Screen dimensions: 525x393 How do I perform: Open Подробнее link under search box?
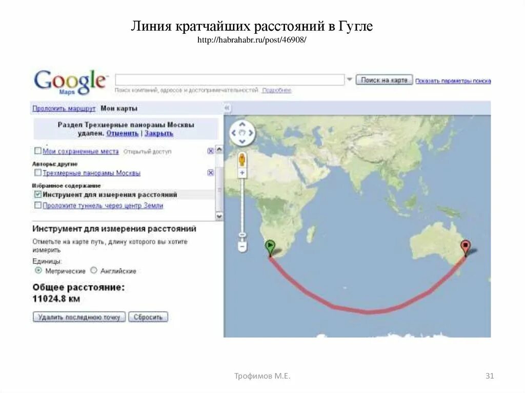[x=276, y=90]
